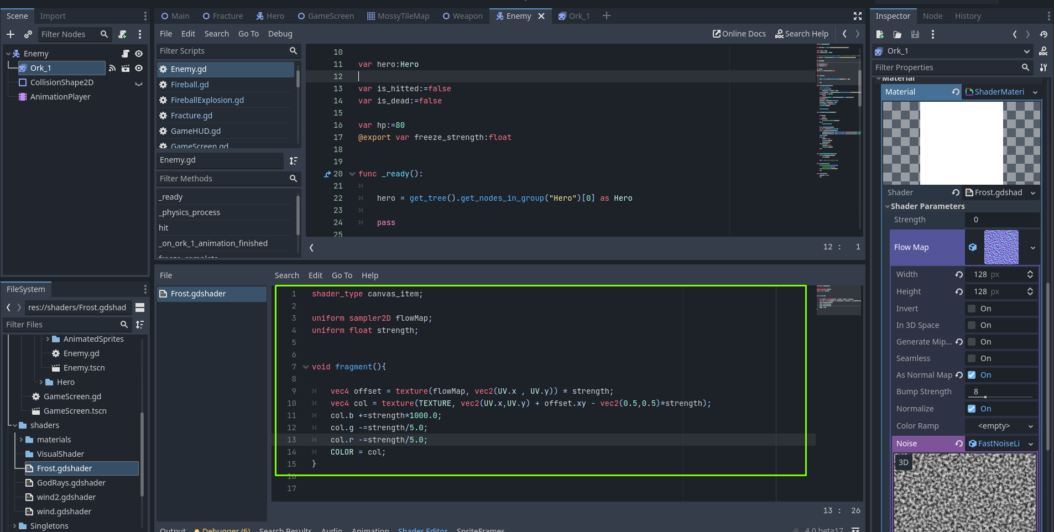Switch to the GameScreen scene tab
This screenshot has height=532, width=1054.
tap(326, 16)
